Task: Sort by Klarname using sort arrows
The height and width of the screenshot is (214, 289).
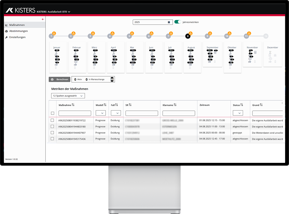Action: 175,105
